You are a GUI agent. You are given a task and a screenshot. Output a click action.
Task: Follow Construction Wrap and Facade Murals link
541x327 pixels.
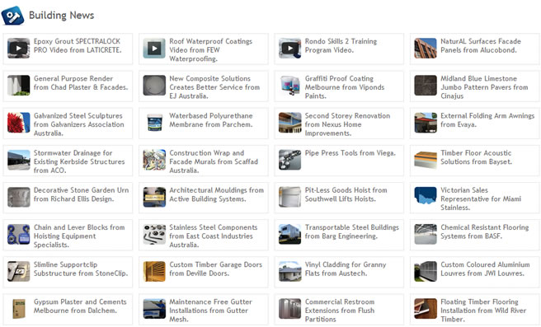(214, 161)
